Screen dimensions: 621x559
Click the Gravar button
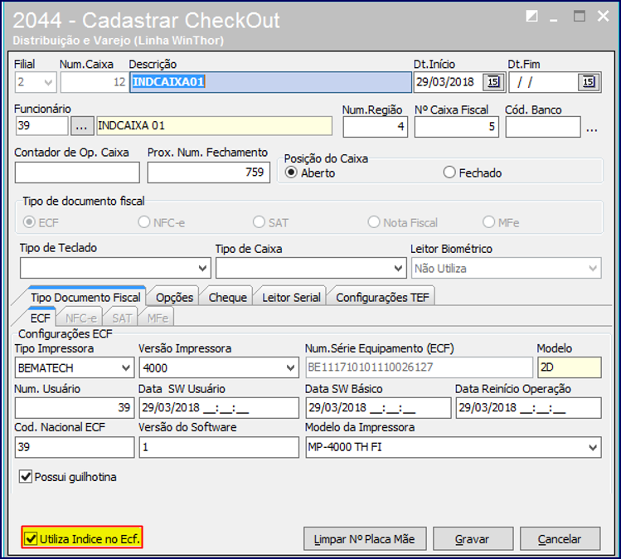point(473,539)
